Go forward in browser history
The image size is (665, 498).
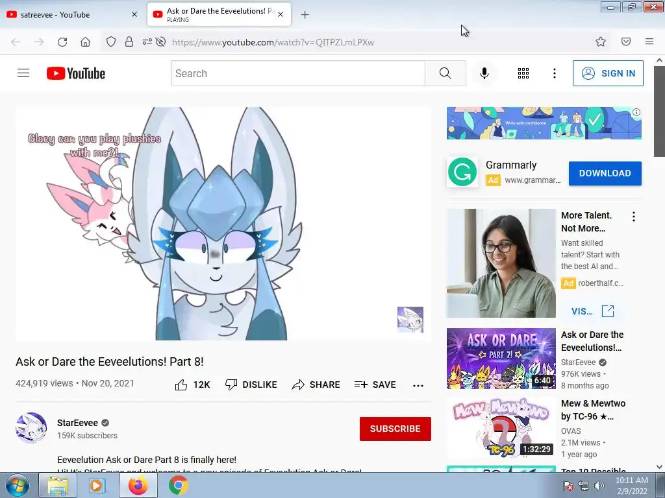pyautogui.click(x=39, y=42)
